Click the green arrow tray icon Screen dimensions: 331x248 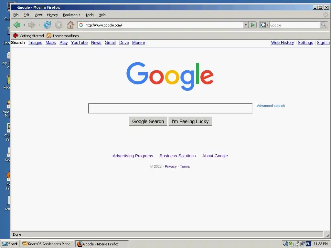292,244
